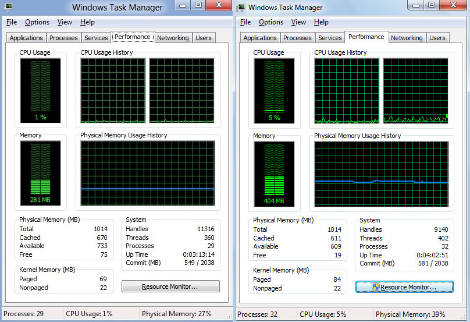Open File menu in right Task Manager
This screenshot has width=470, height=322.
245,22
